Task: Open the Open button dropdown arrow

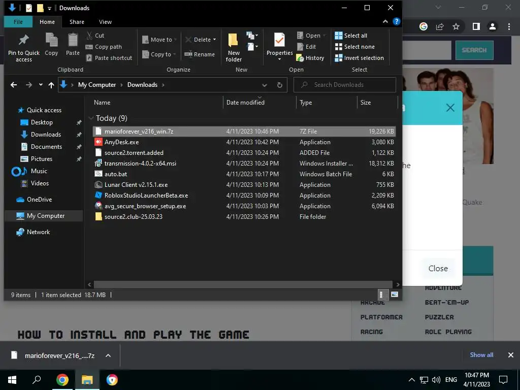Action: [x=324, y=36]
